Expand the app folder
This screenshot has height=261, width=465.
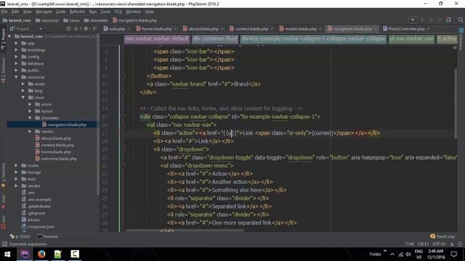coord(16,43)
